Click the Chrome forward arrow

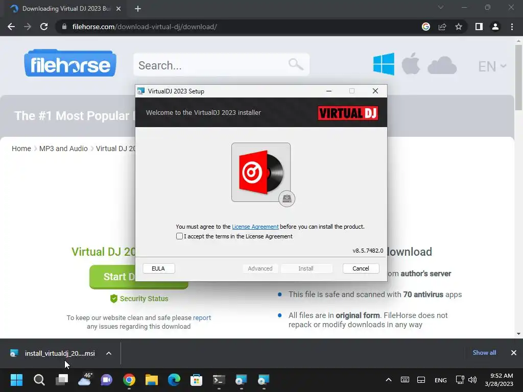[x=28, y=27]
